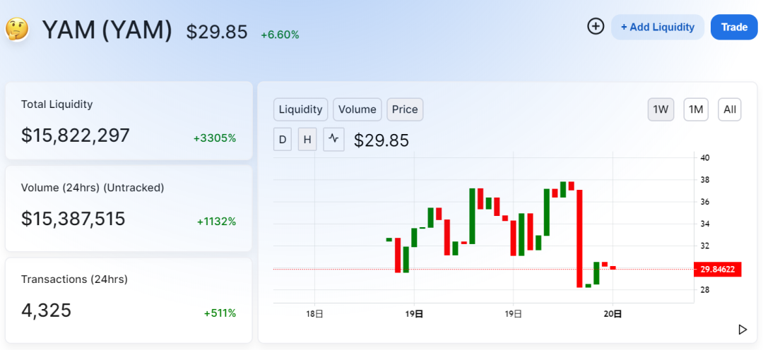Click the 18日 date marker on axis
This screenshot has width=763, height=350.
coord(315,314)
